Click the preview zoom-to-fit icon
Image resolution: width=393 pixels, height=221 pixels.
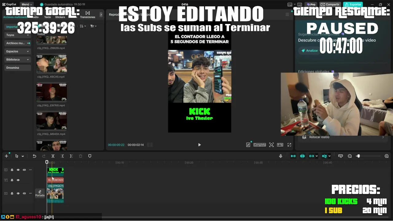[271, 145]
